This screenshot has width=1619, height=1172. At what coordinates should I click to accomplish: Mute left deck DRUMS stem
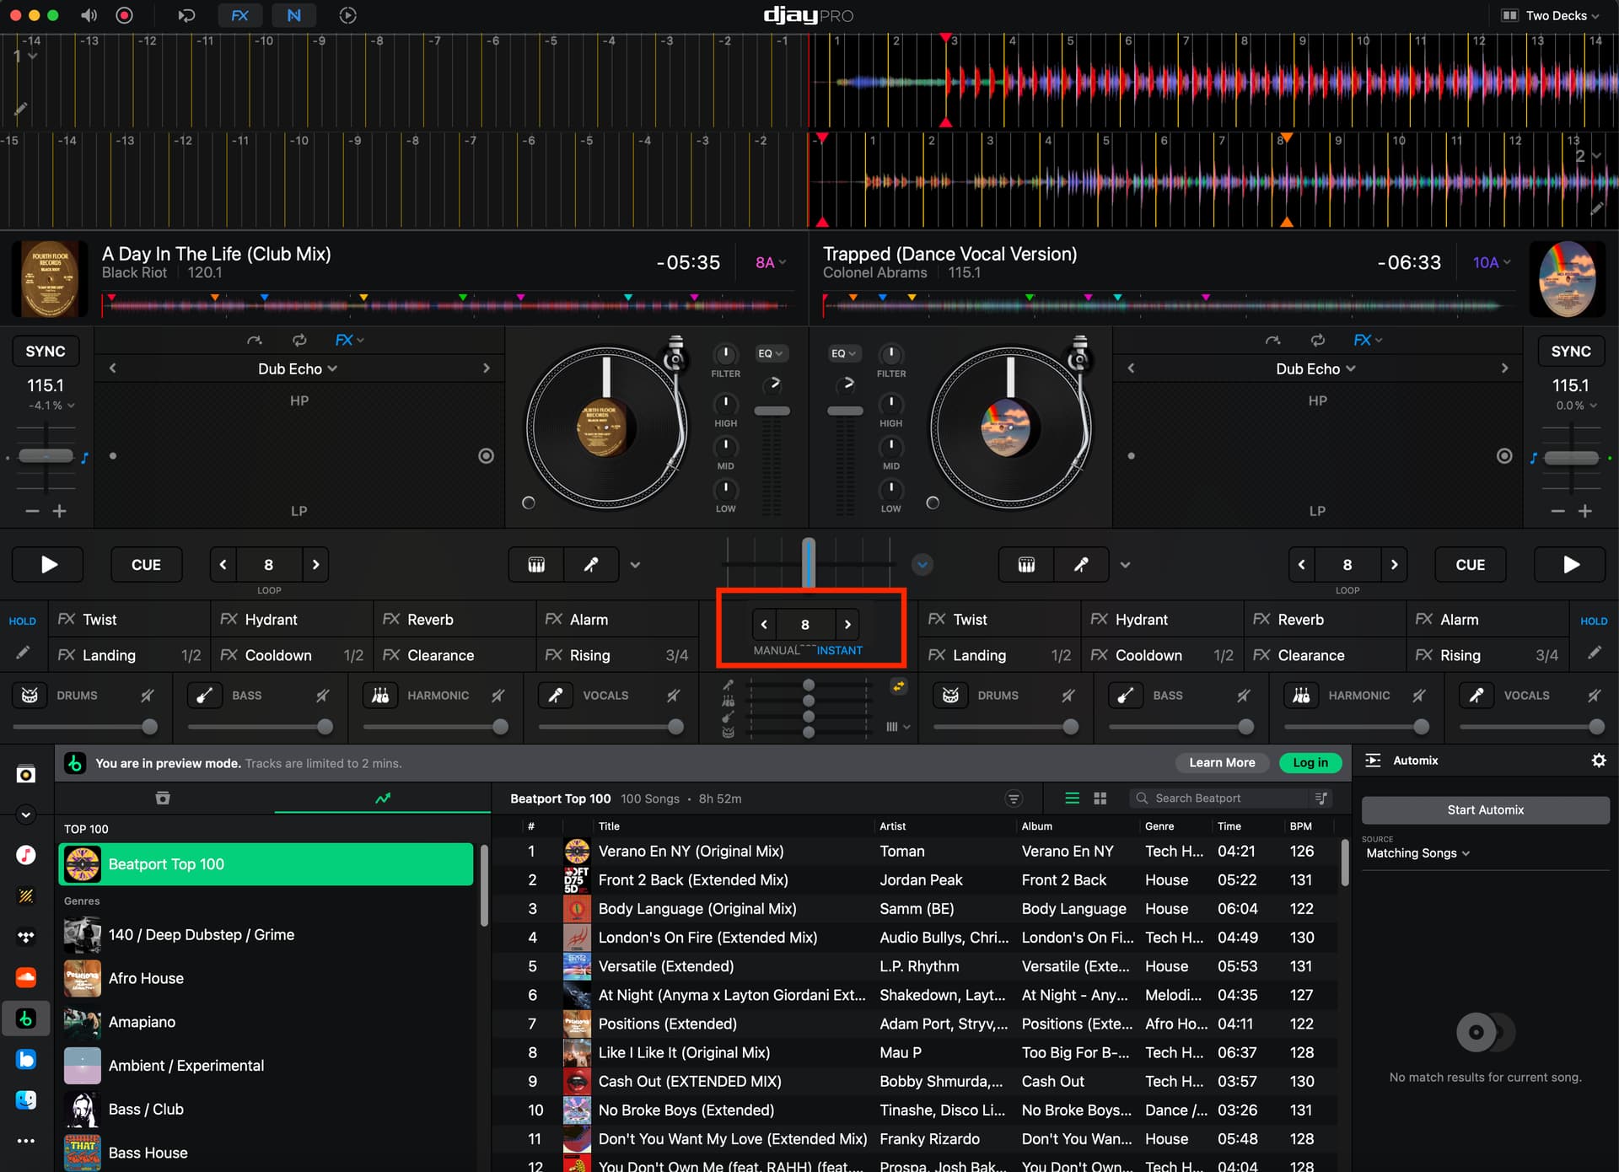coord(148,696)
